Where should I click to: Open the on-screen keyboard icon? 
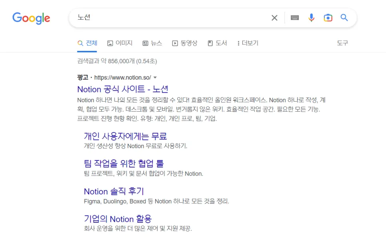[x=294, y=18]
